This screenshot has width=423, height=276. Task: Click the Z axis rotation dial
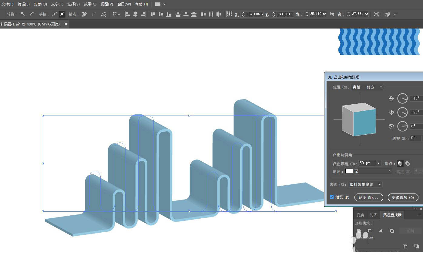pyautogui.click(x=402, y=126)
